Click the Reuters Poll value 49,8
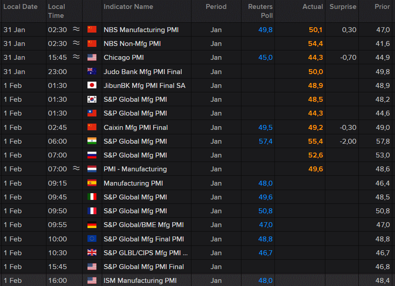The width and height of the screenshot is (395, 286). (x=266, y=30)
